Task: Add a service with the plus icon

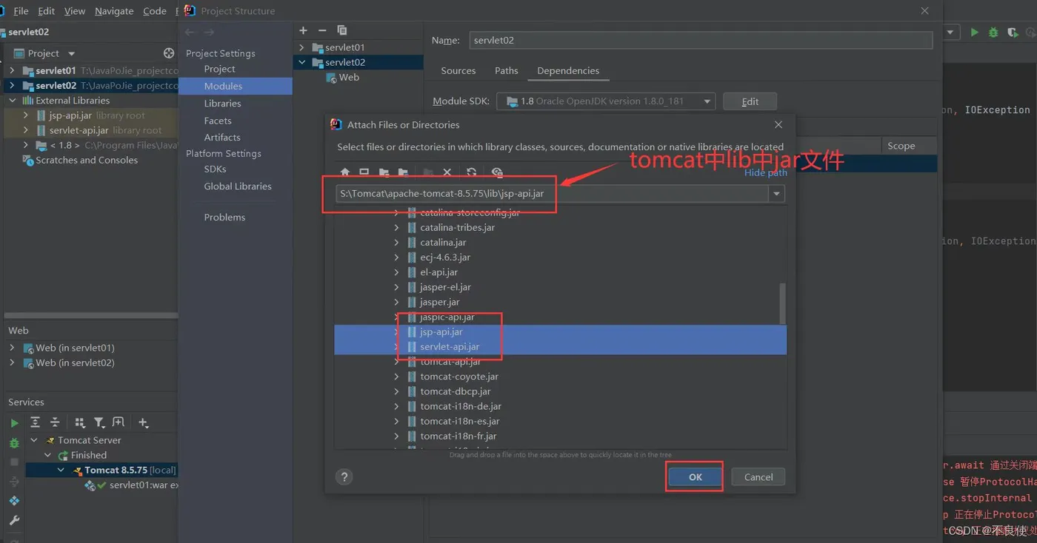Action: click(143, 422)
